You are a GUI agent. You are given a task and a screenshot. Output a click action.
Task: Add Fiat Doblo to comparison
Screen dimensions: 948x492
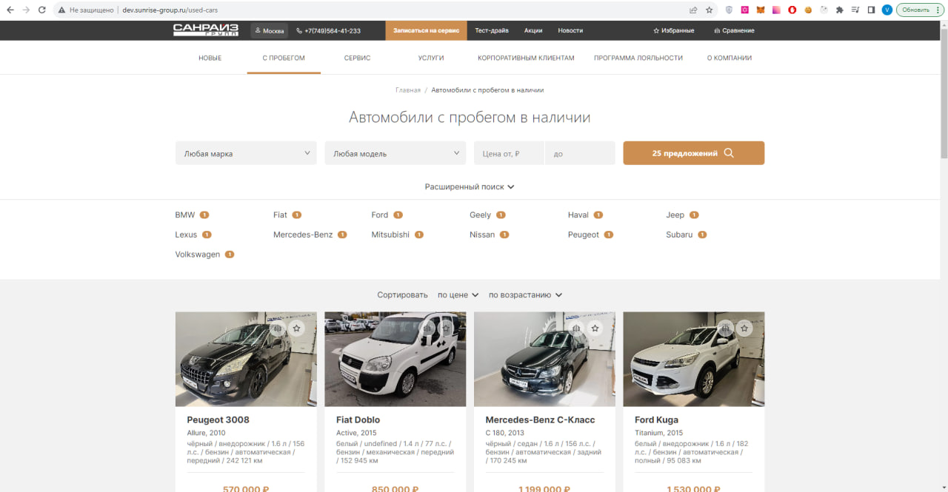(x=427, y=328)
